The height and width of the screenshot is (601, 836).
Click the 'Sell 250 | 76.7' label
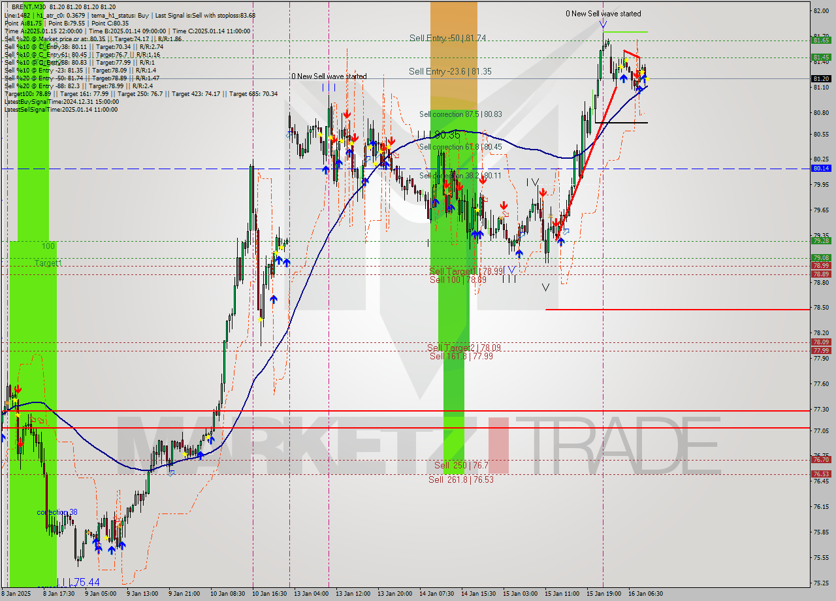[x=461, y=466]
